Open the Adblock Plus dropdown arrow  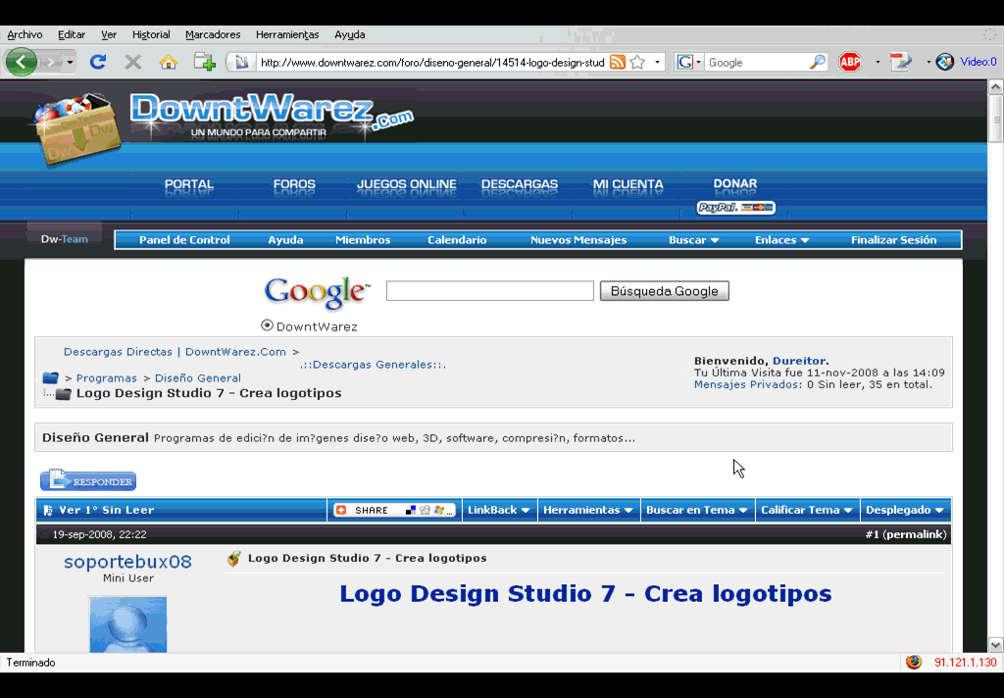click(x=878, y=62)
